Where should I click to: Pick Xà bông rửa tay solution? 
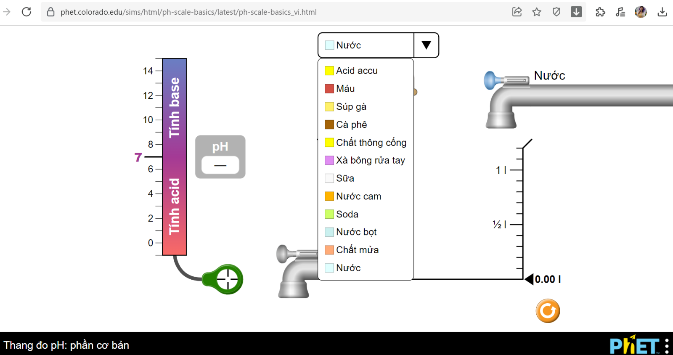click(370, 160)
